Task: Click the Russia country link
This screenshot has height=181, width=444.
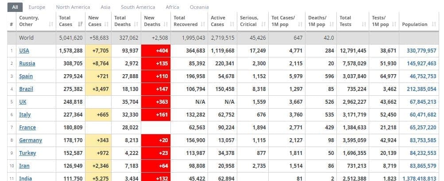Action: (27, 64)
